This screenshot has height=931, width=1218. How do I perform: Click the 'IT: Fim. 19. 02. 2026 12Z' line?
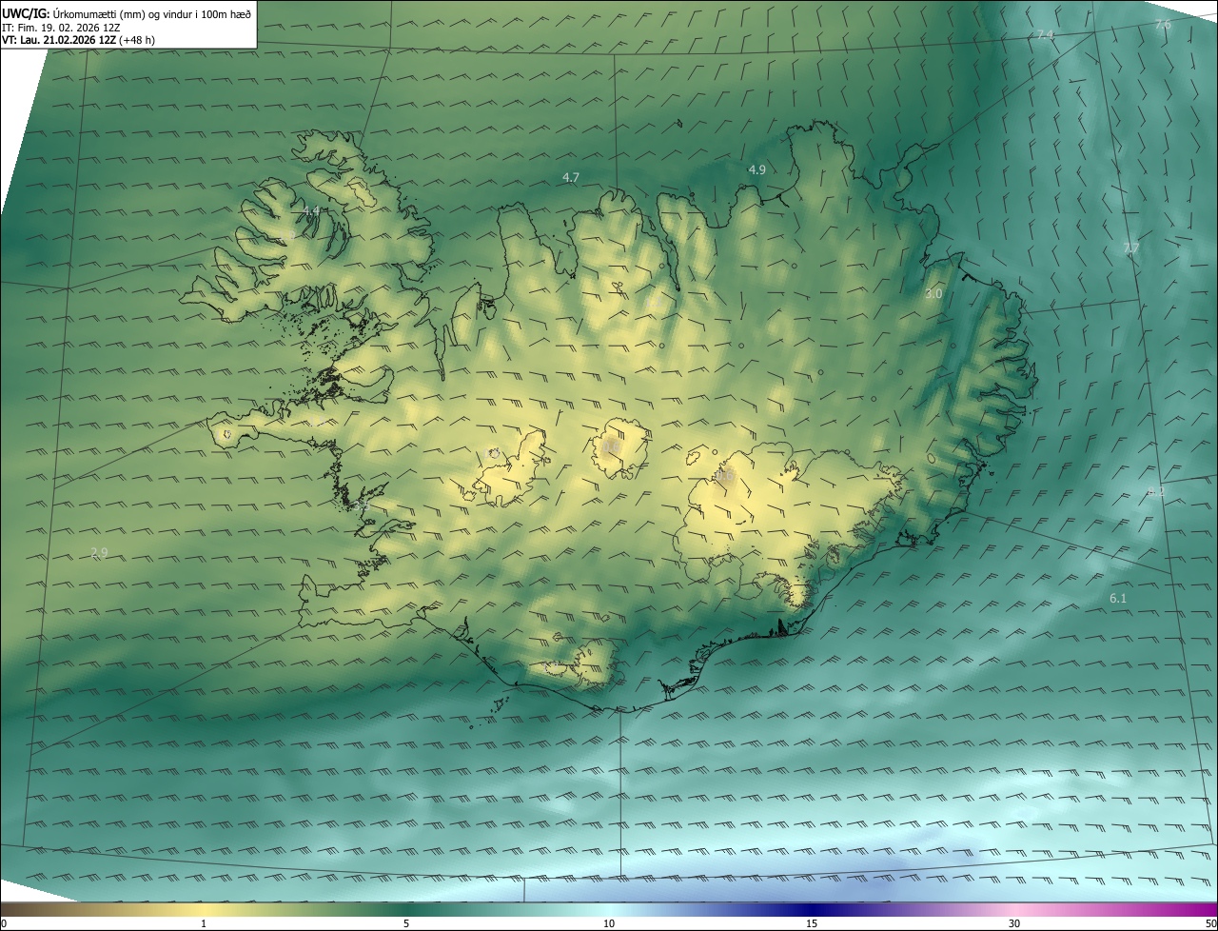coord(61,28)
